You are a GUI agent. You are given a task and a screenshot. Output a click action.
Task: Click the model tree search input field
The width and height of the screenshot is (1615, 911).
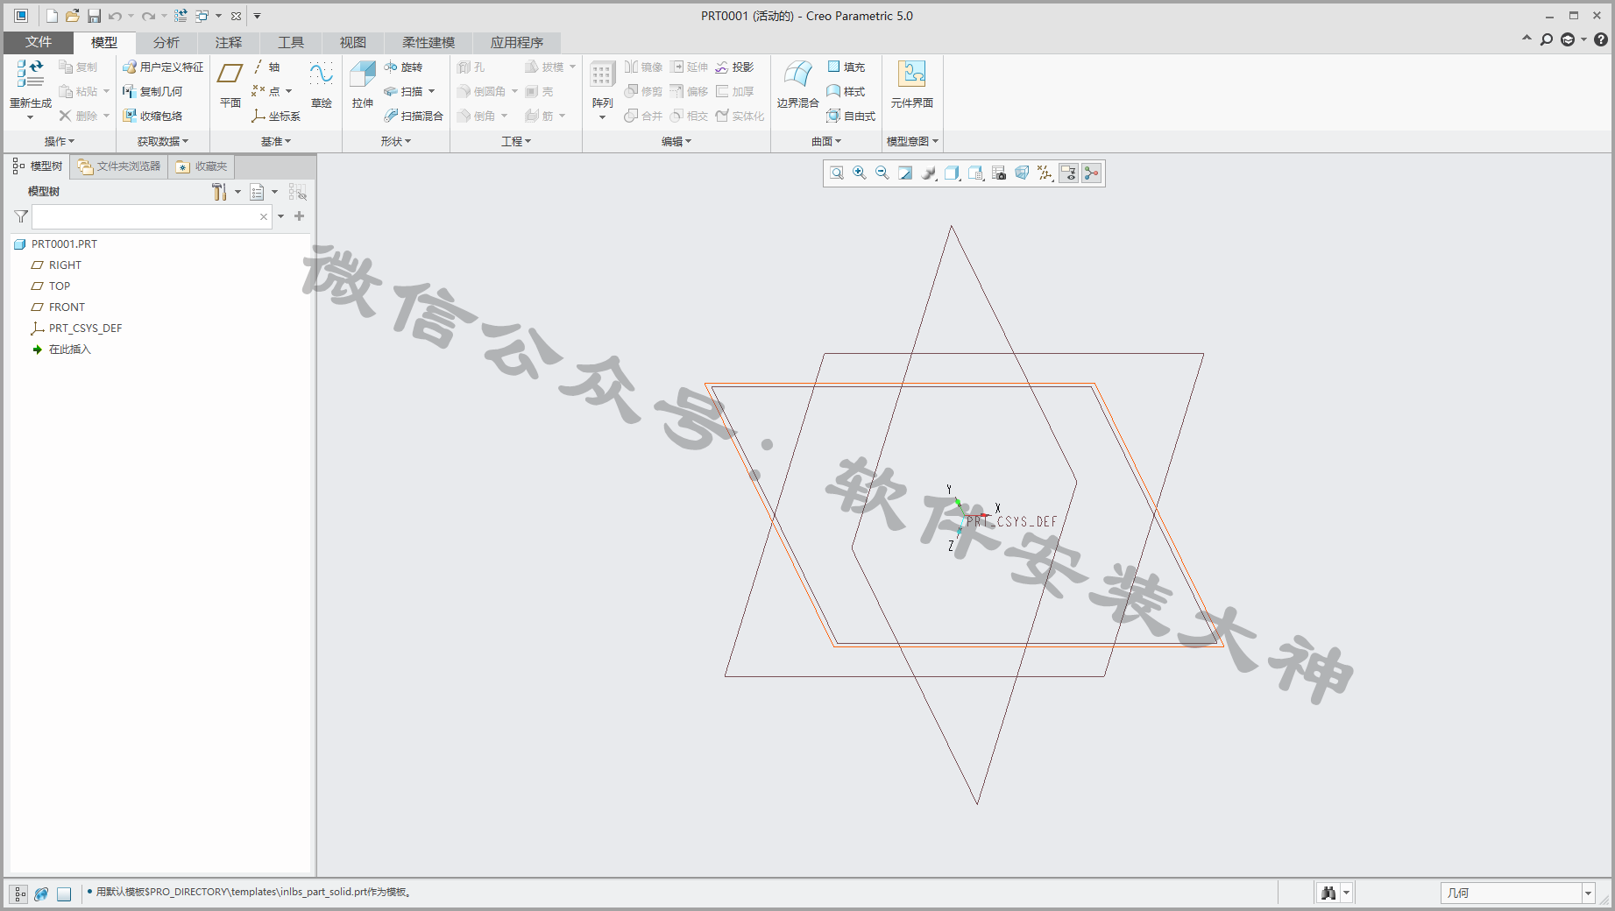click(152, 216)
